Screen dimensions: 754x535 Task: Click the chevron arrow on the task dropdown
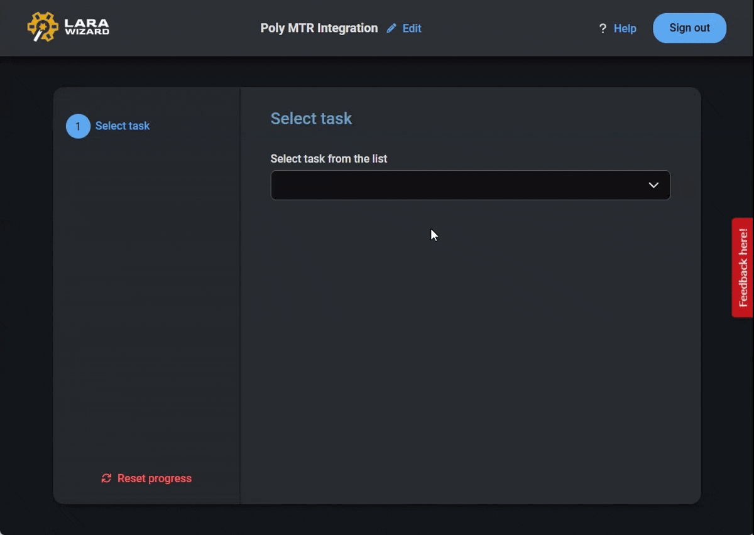click(653, 185)
